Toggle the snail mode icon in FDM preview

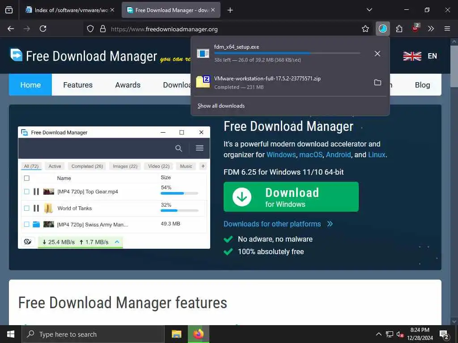tap(28, 242)
